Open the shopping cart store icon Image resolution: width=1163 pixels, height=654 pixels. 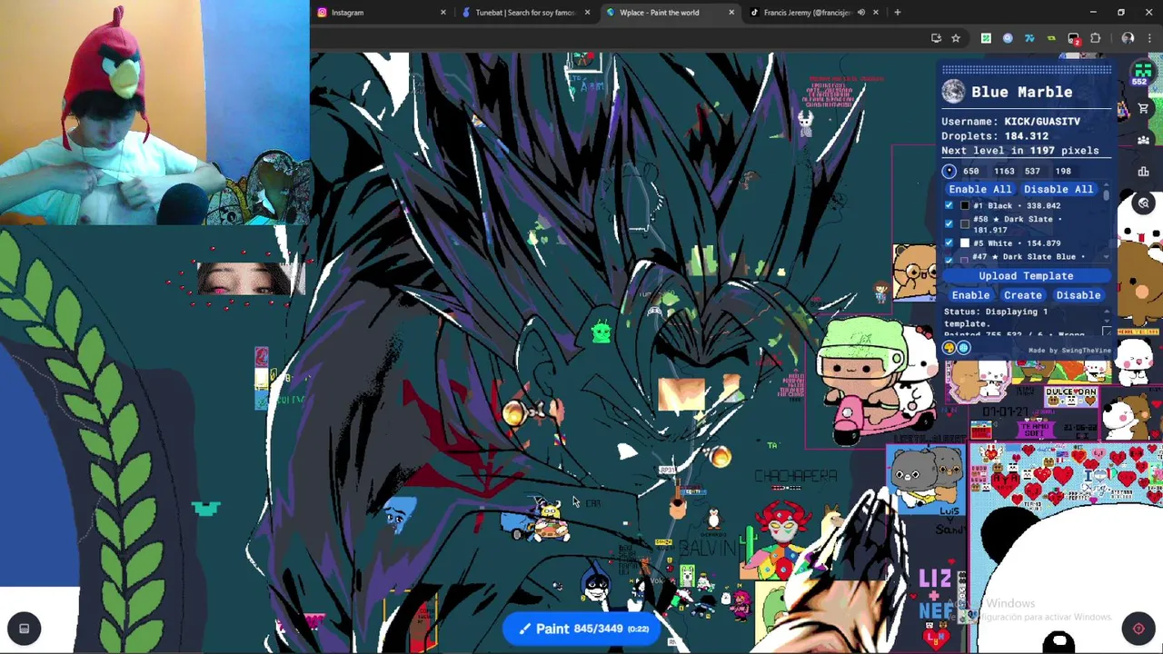(x=1143, y=108)
